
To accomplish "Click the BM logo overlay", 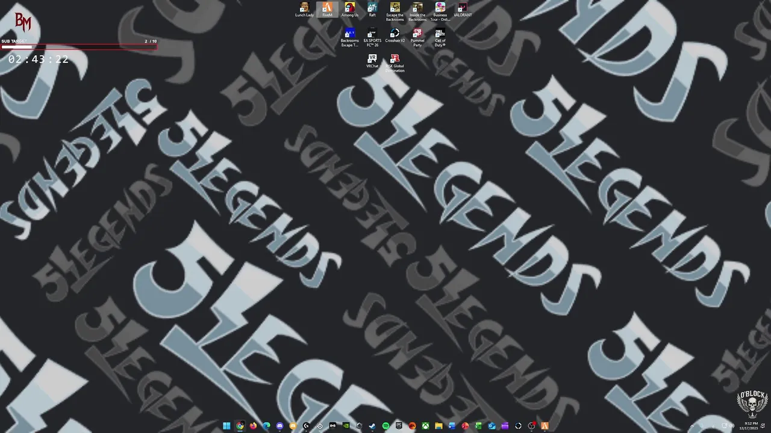I will 23,22.
